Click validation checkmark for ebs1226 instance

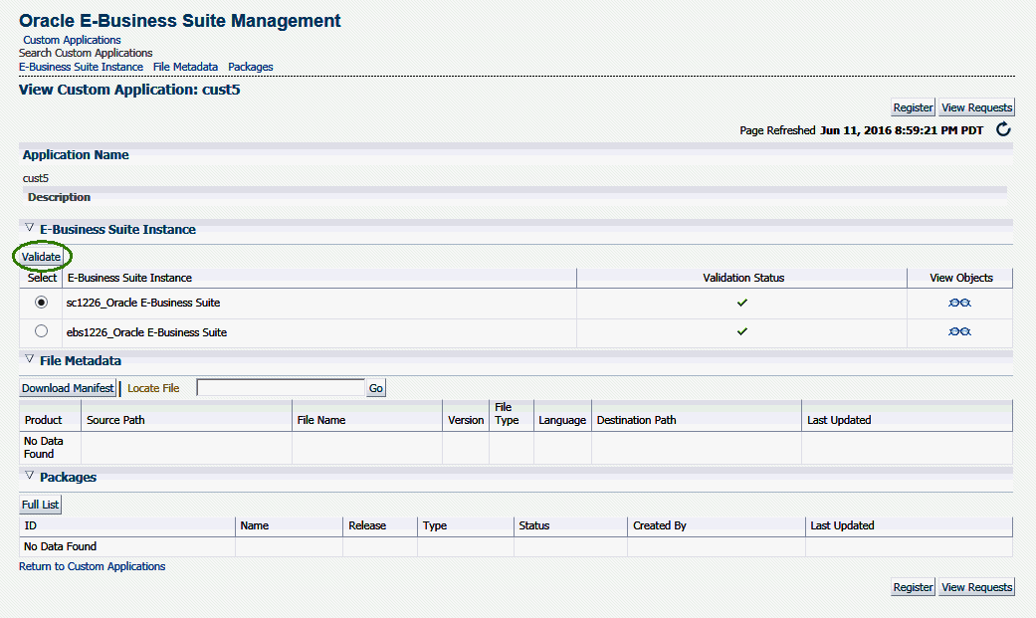(742, 331)
